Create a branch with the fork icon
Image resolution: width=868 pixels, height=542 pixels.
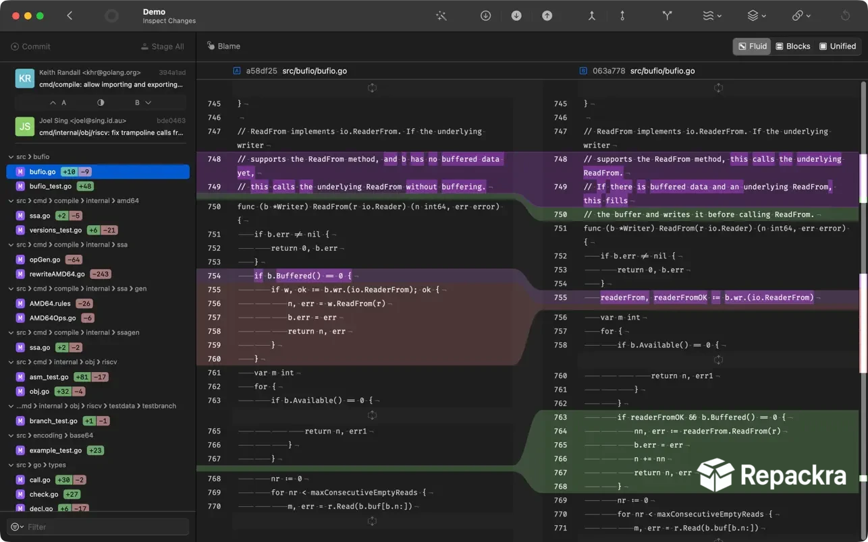(667, 16)
